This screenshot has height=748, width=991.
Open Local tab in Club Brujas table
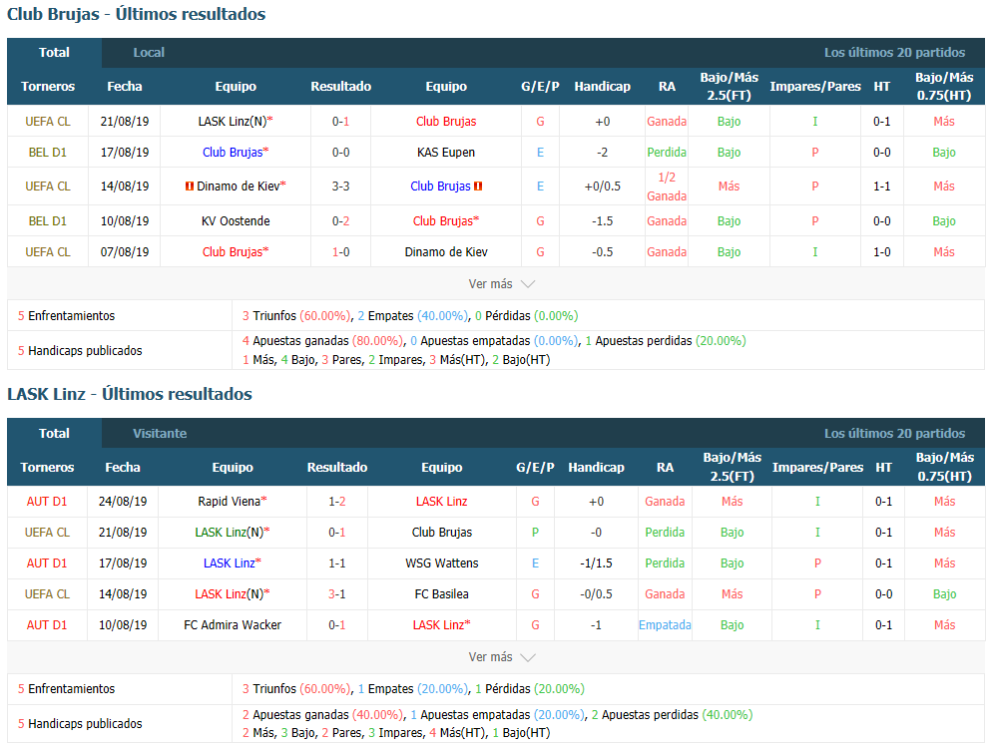(149, 53)
